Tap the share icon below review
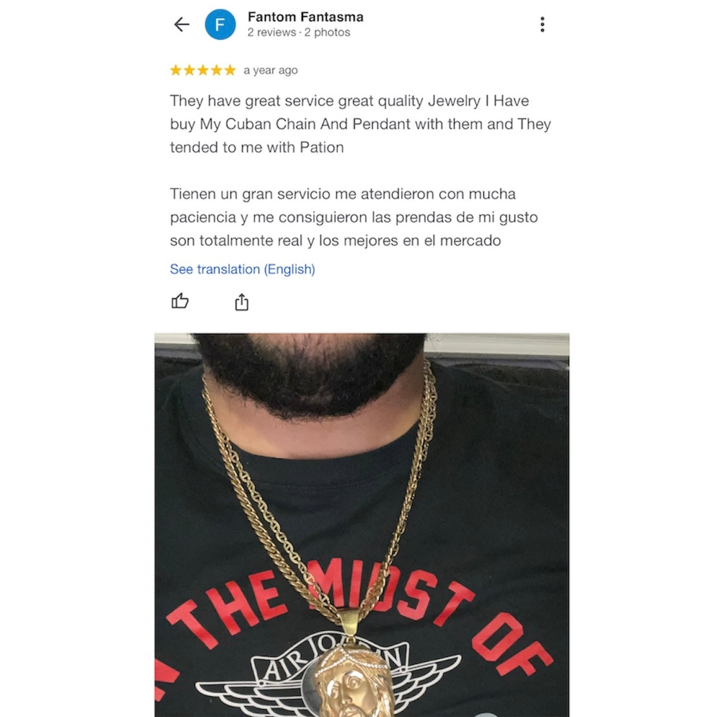 pyautogui.click(x=242, y=302)
